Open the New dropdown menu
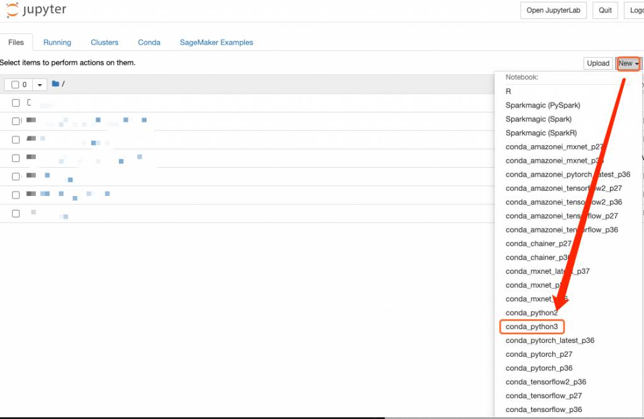The width and height of the screenshot is (644, 419). [628, 63]
